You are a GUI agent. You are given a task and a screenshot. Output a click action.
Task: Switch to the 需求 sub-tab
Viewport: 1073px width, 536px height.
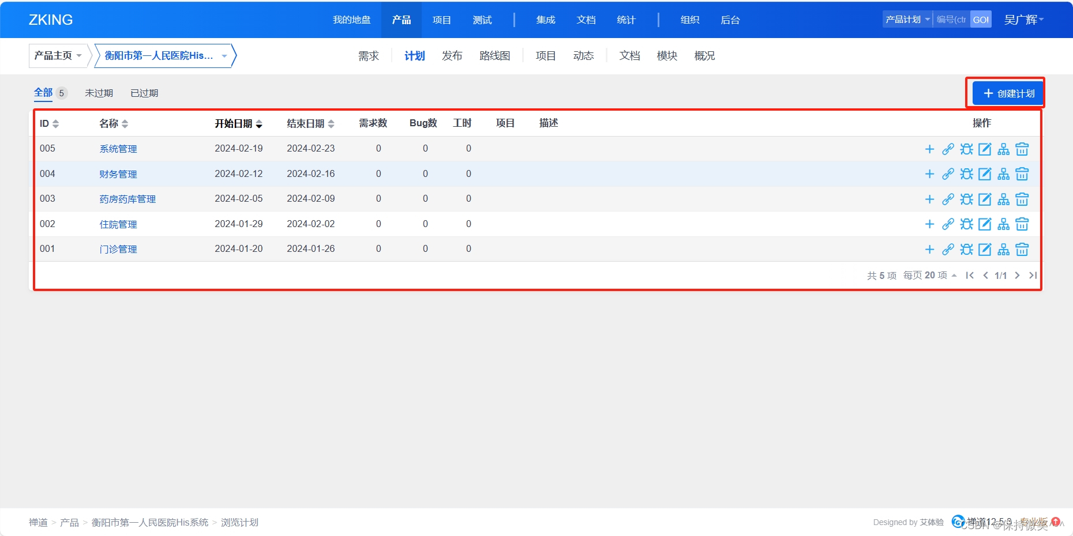(x=369, y=56)
